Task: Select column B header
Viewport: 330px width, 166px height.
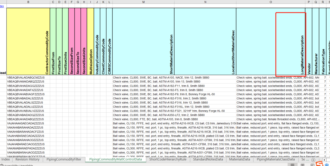Action: 28,2
